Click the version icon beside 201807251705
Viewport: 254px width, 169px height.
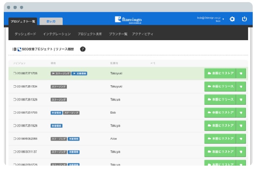(15, 113)
